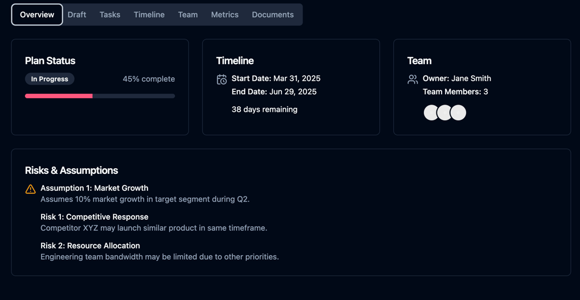Click Risk 1: Competitive Response heading
The width and height of the screenshot is (580, 300).
tap(95, 217)
